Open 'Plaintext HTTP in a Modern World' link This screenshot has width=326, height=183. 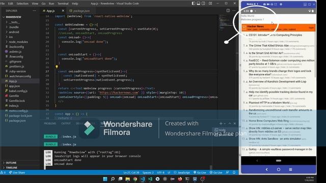(x=269, y=103)
